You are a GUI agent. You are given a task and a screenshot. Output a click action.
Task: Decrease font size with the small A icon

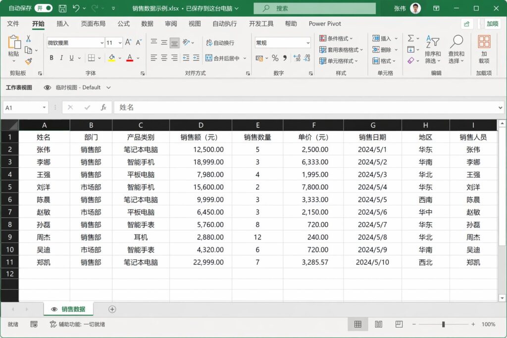(x=139, y=43)
